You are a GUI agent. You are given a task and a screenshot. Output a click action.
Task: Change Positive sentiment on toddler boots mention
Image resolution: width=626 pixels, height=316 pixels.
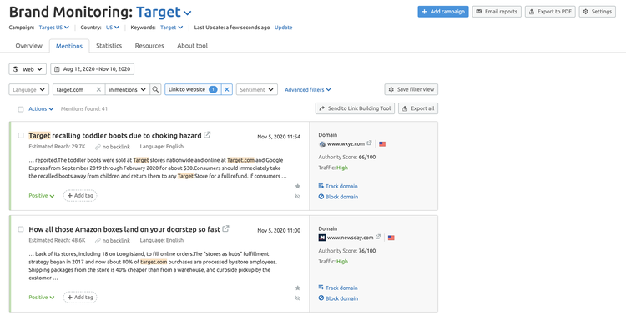42,196
